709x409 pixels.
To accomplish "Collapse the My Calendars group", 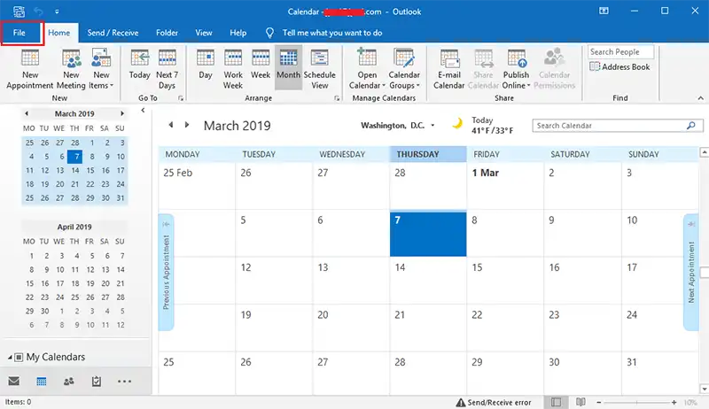I will (10, 357).
